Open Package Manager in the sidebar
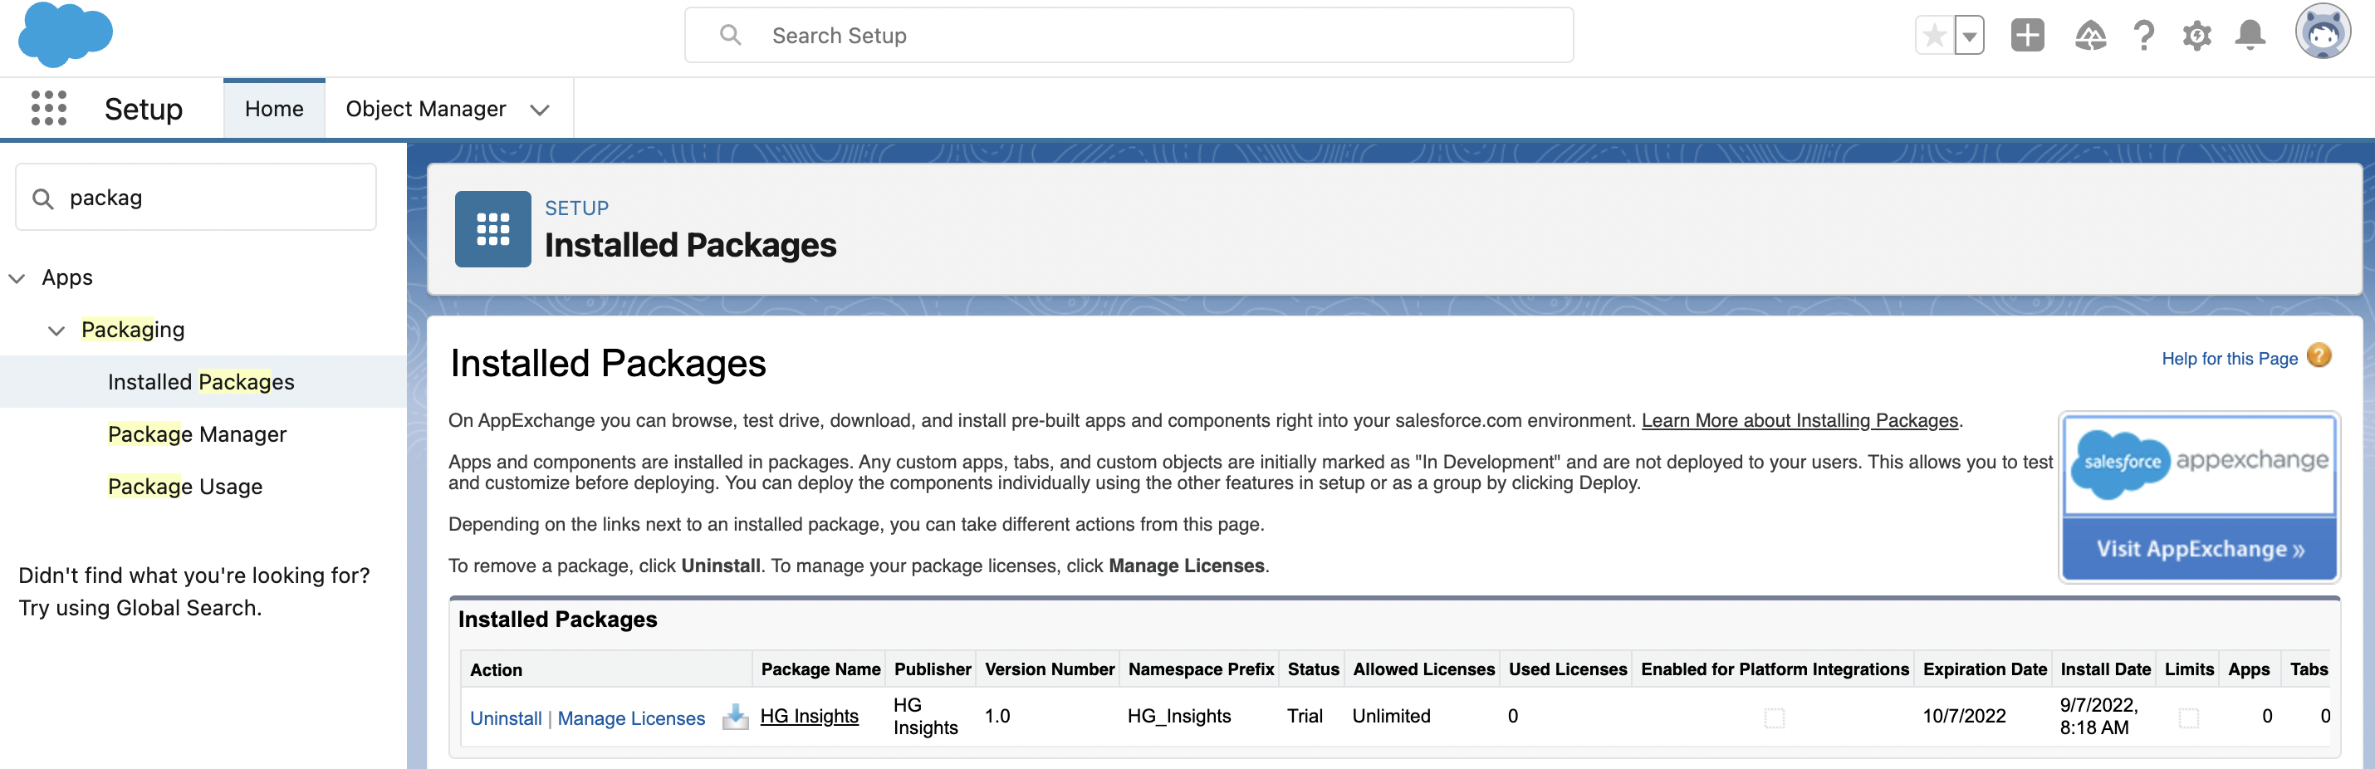Image resolution: width=2375 pixels, height=769 pixels. click(198, 434)
